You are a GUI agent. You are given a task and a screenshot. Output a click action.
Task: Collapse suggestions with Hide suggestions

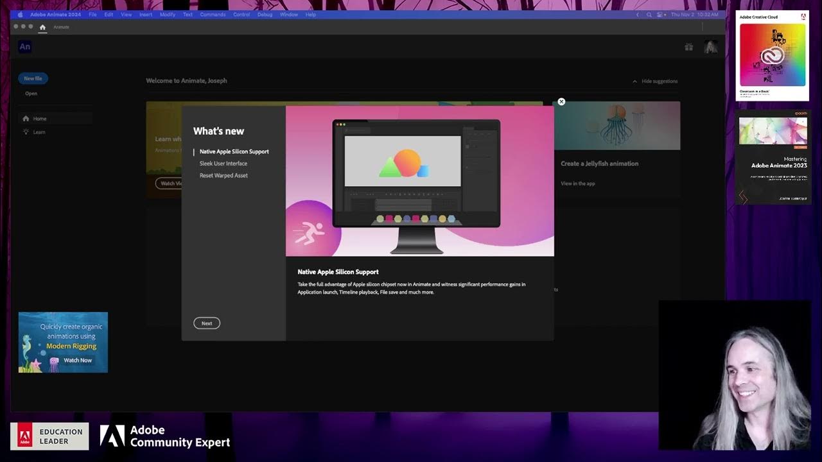click(655, 81)
